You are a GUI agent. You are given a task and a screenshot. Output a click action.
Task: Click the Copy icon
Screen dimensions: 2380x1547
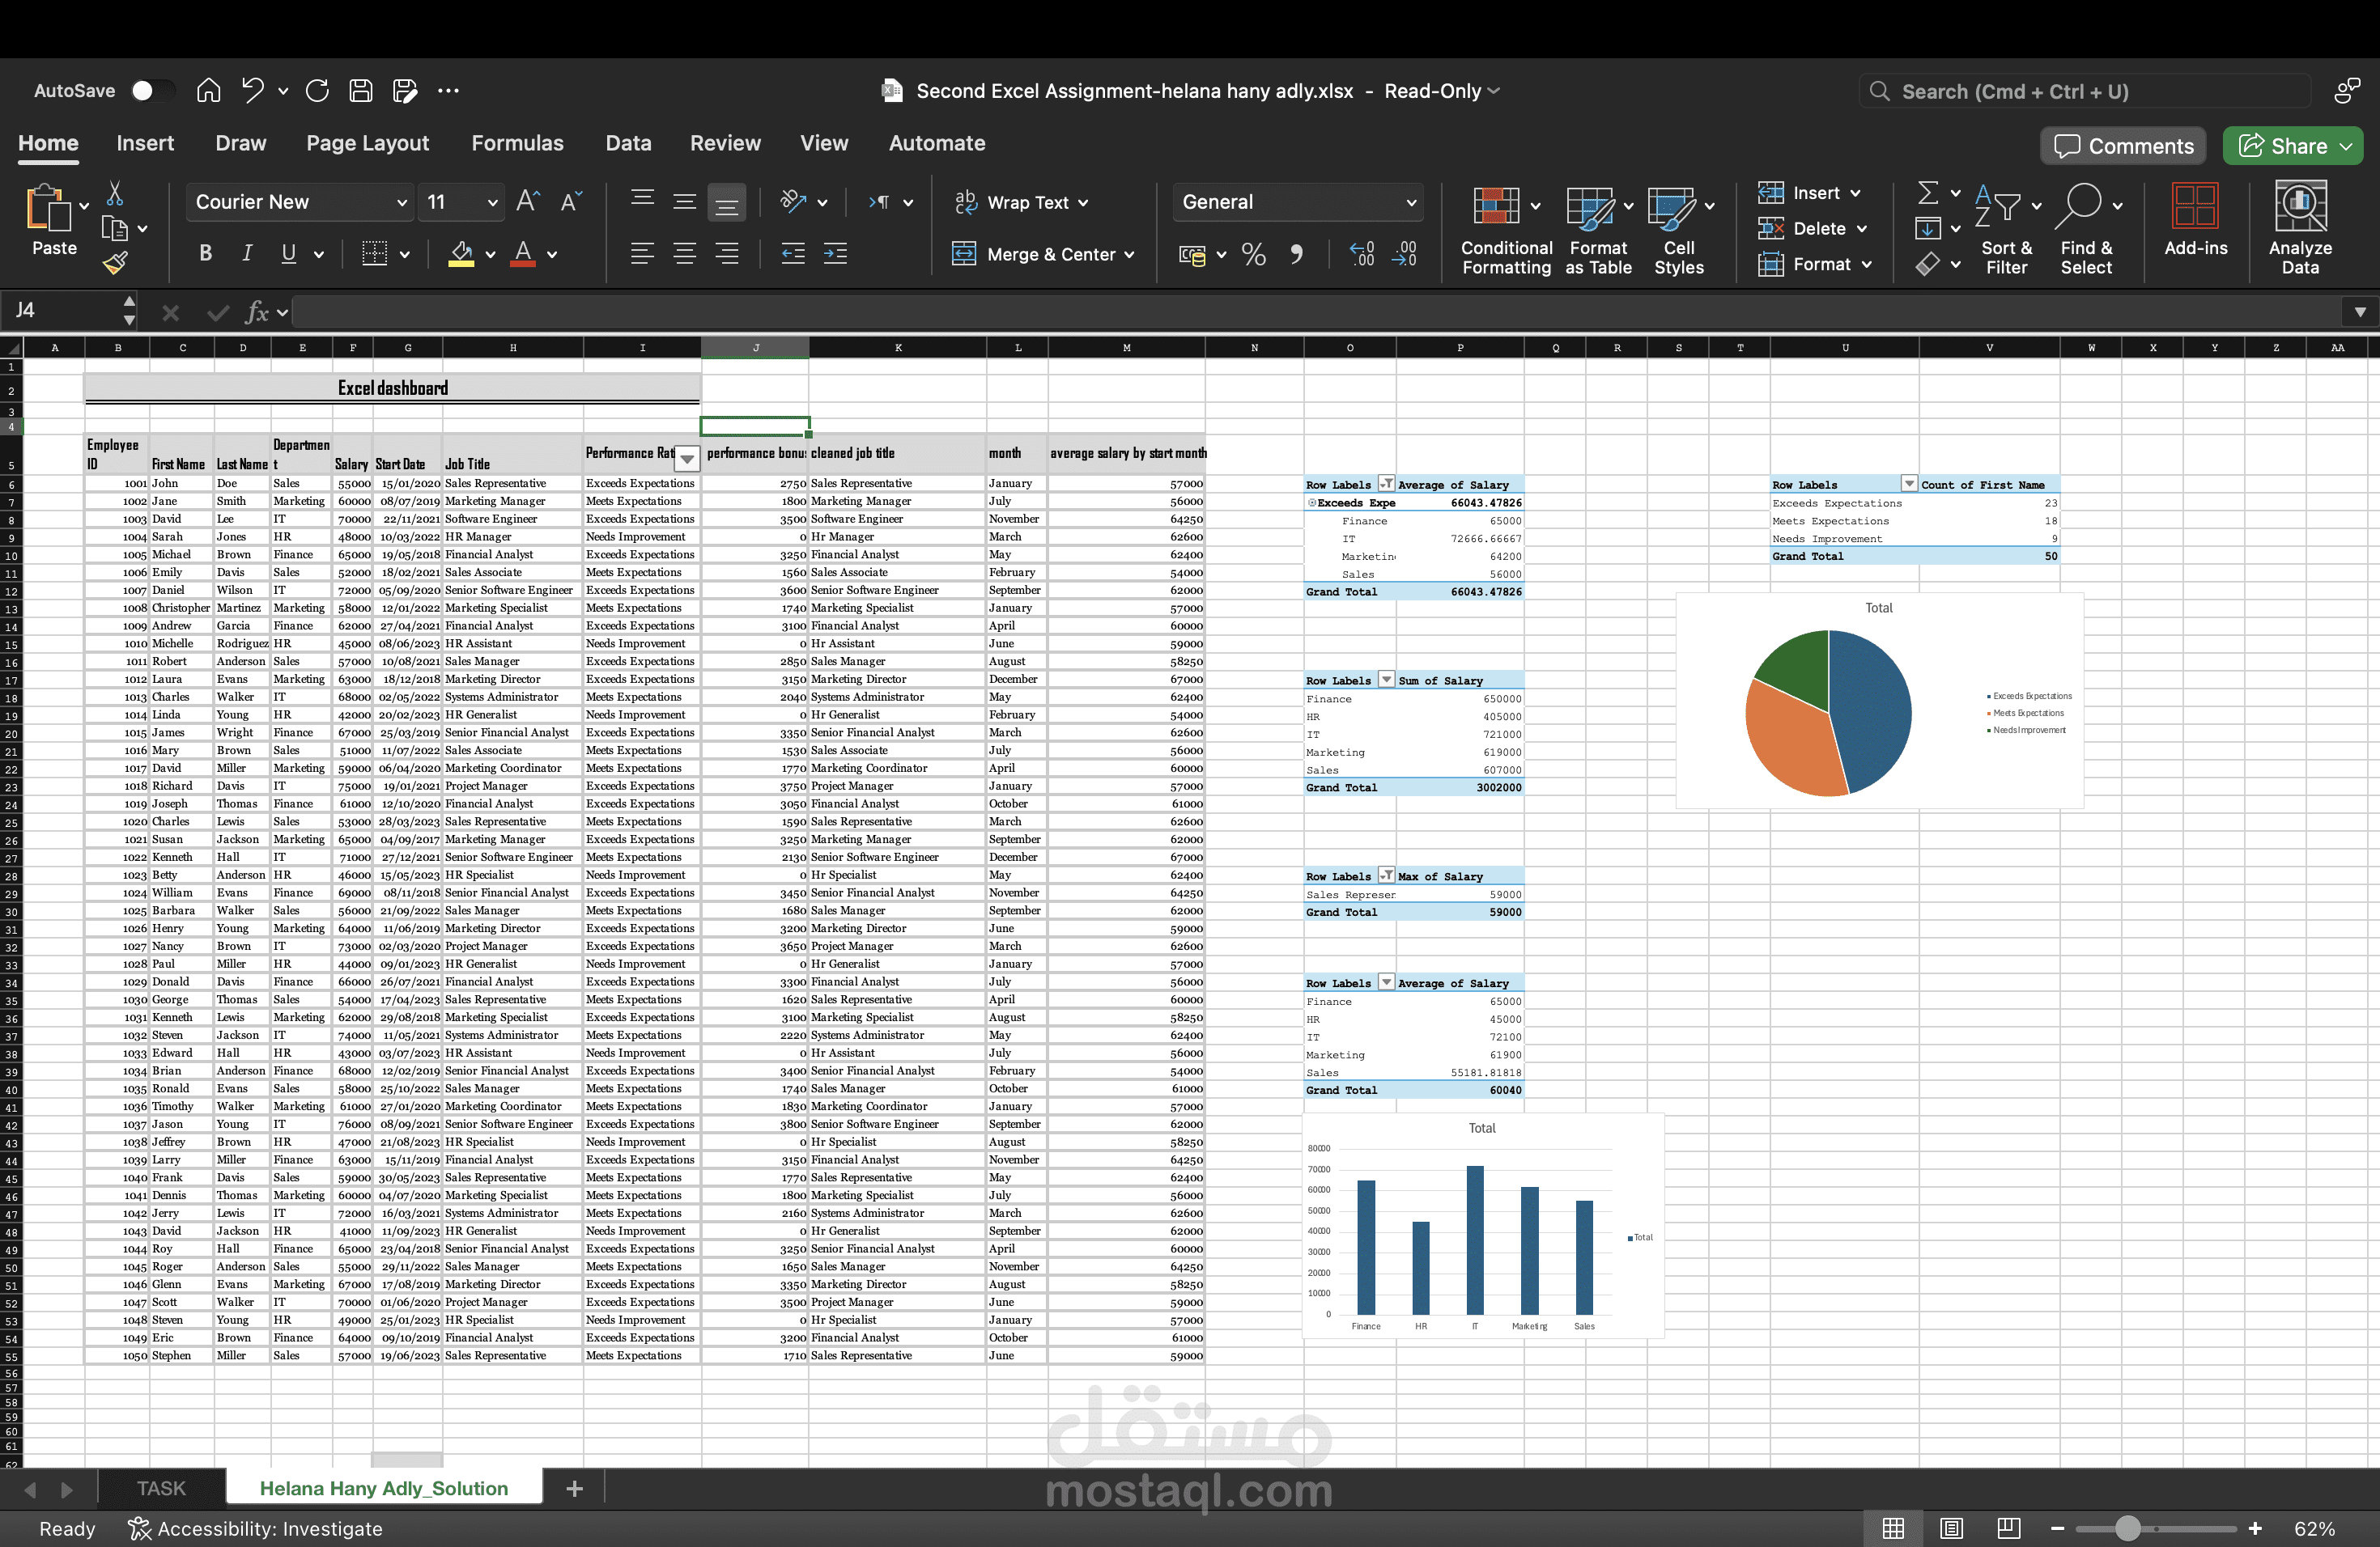(115, 229)
